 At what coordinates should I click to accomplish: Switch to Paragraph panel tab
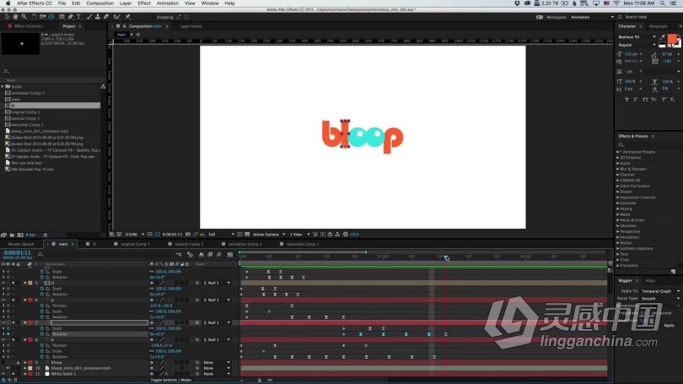[659, 26]
